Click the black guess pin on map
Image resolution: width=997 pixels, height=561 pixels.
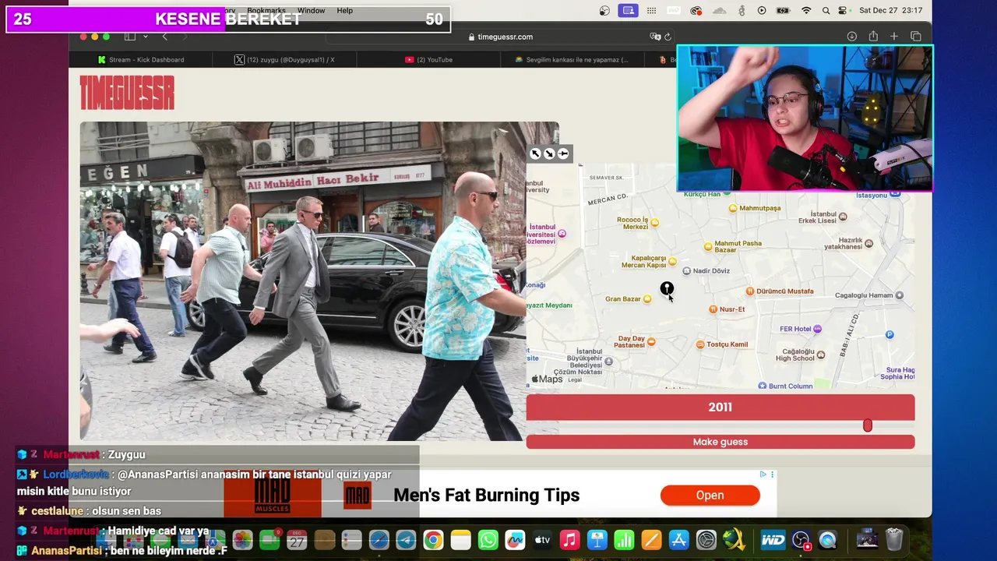pyautogui.click(x=667, y=289)
